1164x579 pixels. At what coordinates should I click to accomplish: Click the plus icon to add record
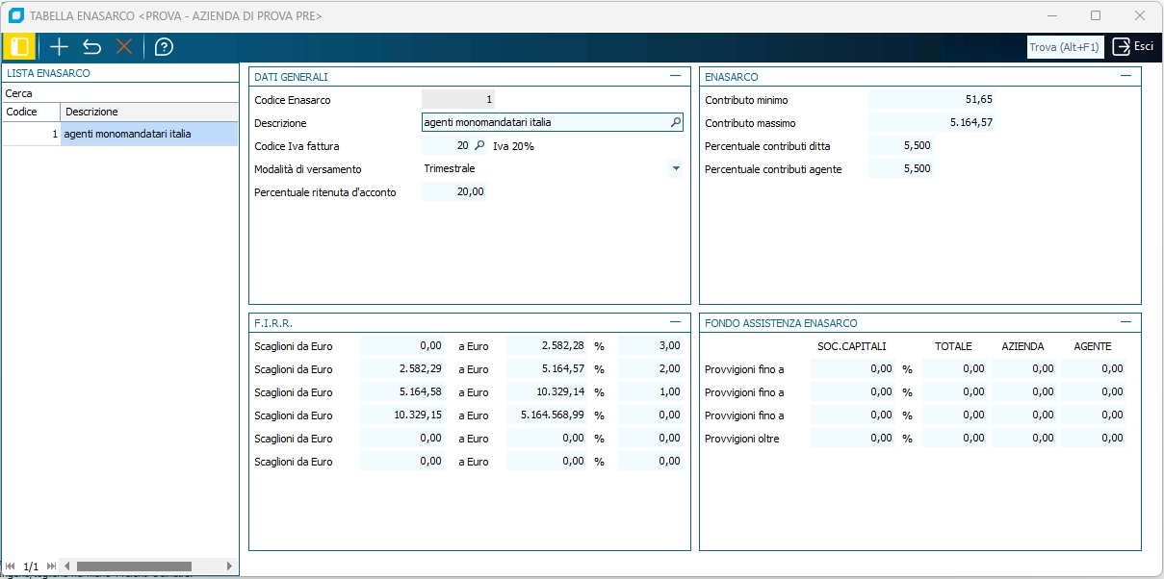coord(60,46)
